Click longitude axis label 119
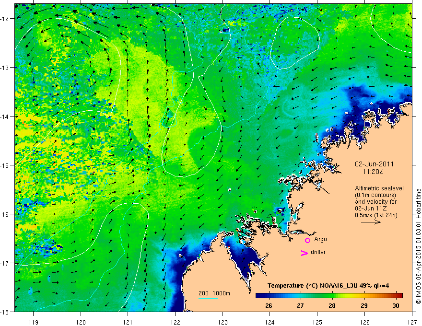Image resolution: width=422 pixels, height=326 pixels. tap(34, 322)
